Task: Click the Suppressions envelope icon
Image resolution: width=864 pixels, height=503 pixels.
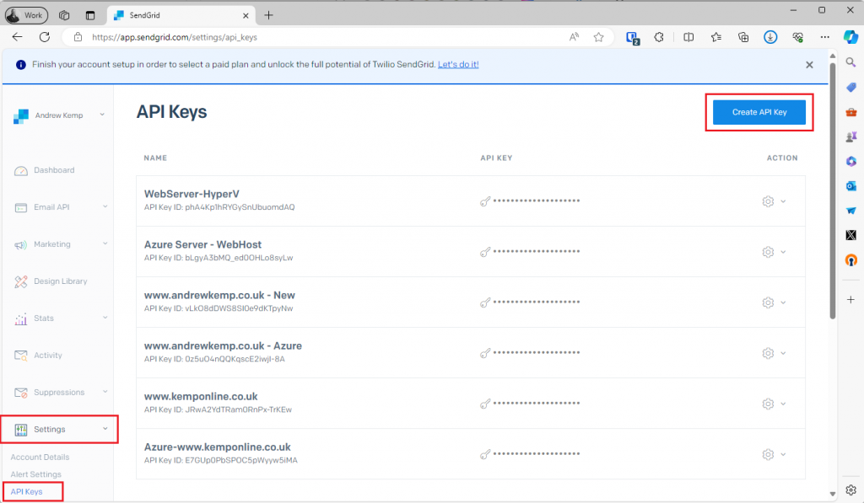Action: tap(21, 393)
